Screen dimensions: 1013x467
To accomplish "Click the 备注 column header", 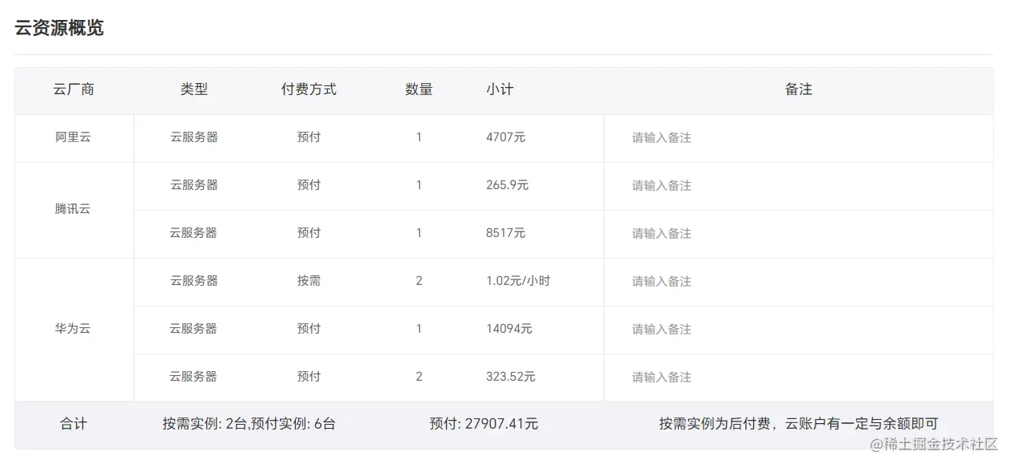I will pos(799,89).
